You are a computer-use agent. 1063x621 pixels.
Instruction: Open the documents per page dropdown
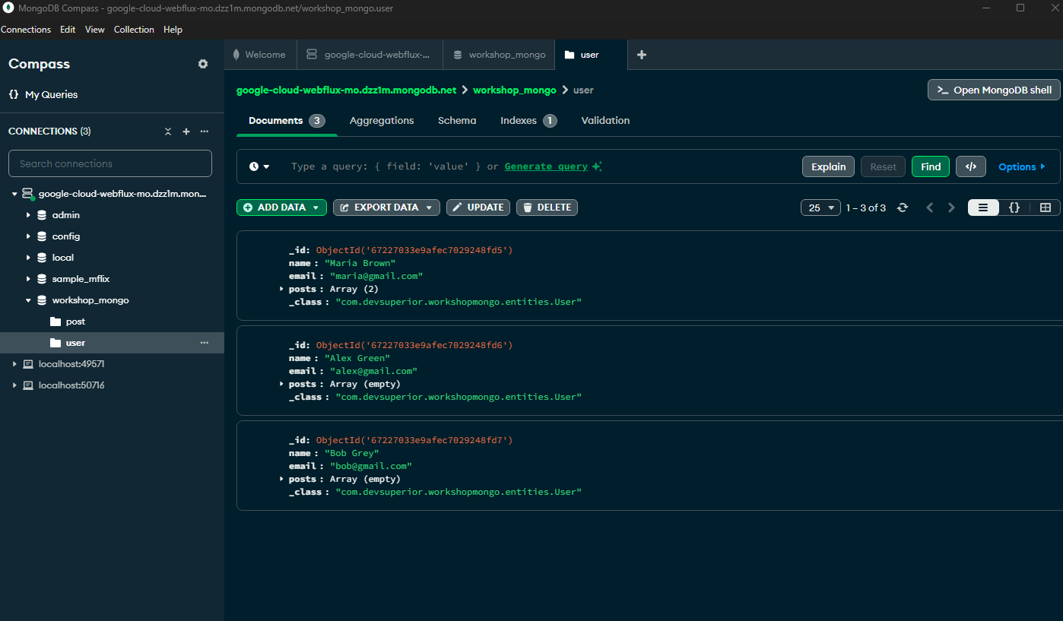[x=820, y=208]
